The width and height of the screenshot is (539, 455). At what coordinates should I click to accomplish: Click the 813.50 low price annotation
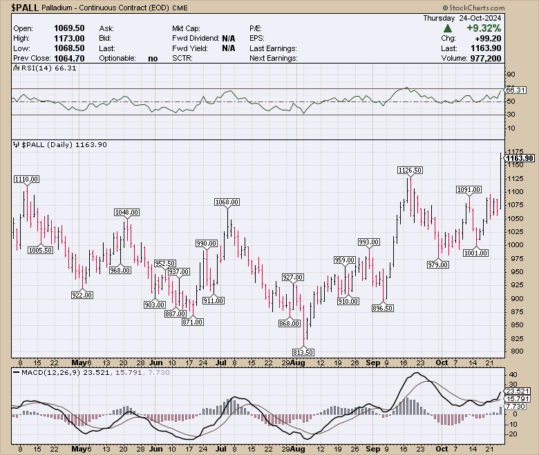pos(303,352)
